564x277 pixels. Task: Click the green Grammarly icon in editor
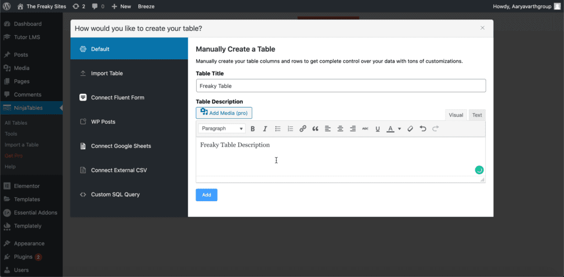[x=479, y=170]
